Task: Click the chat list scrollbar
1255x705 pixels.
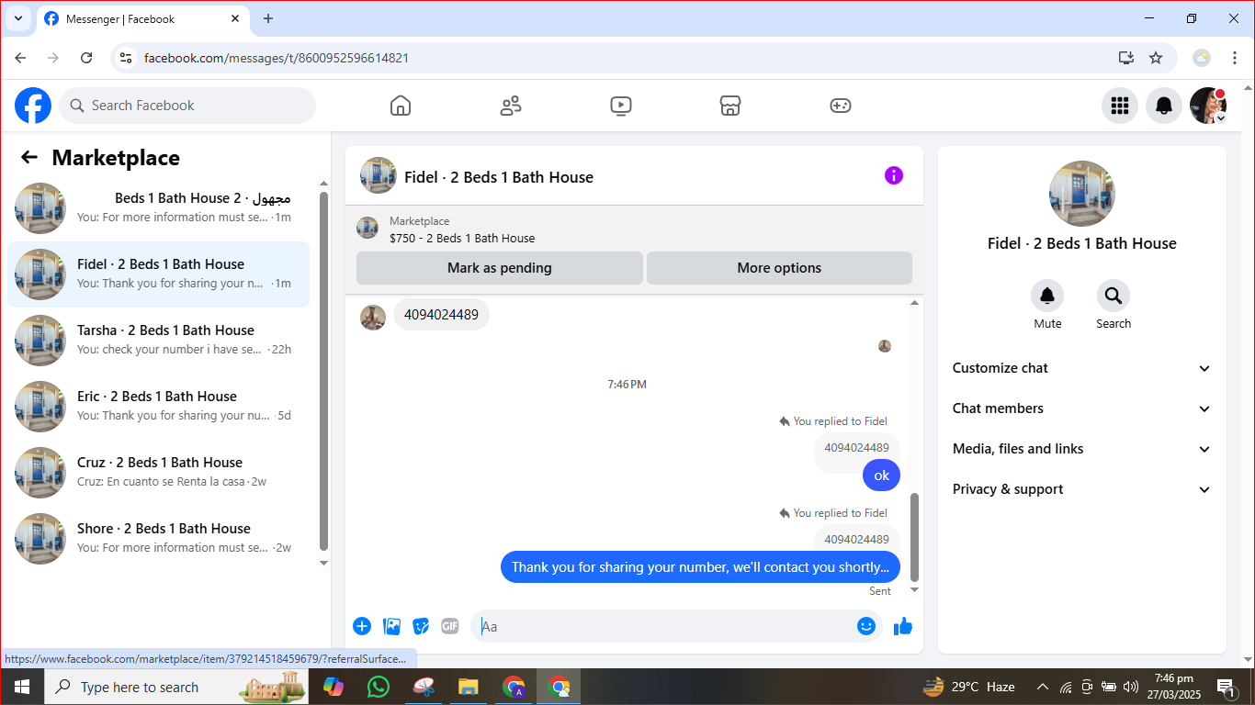Action: click(323, 370)
